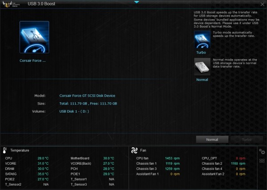Collapse panel with top center arrow
The width and height of the screenshot is (267, 190).
[137, 2]
